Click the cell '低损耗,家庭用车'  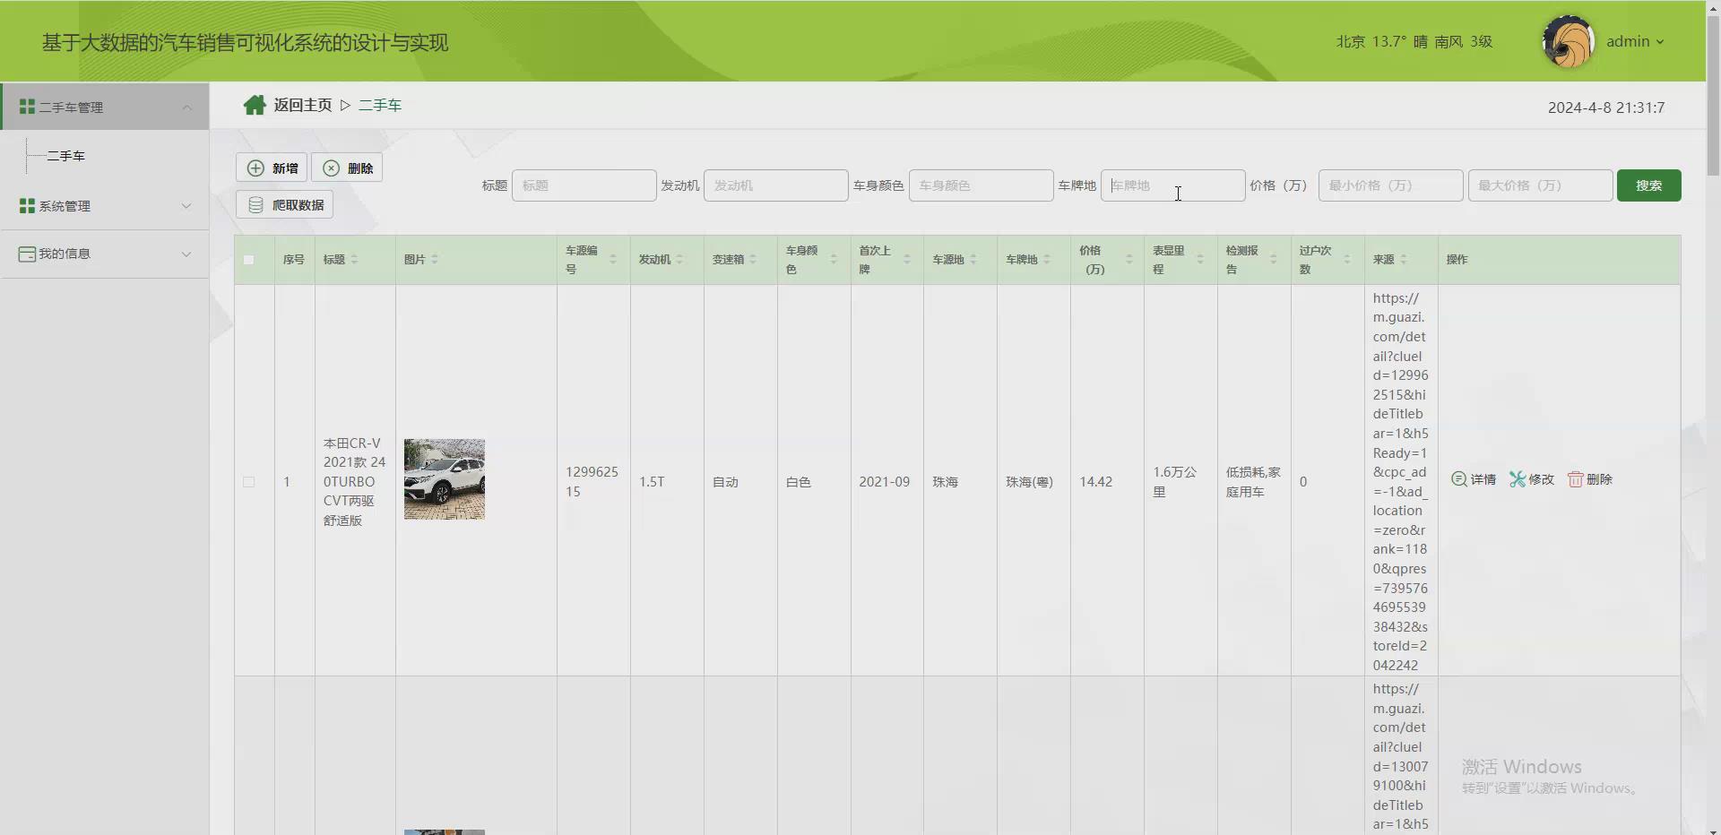coord(1253,481)
